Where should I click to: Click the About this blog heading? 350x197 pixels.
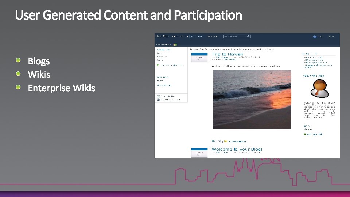(x=313, y=76)
